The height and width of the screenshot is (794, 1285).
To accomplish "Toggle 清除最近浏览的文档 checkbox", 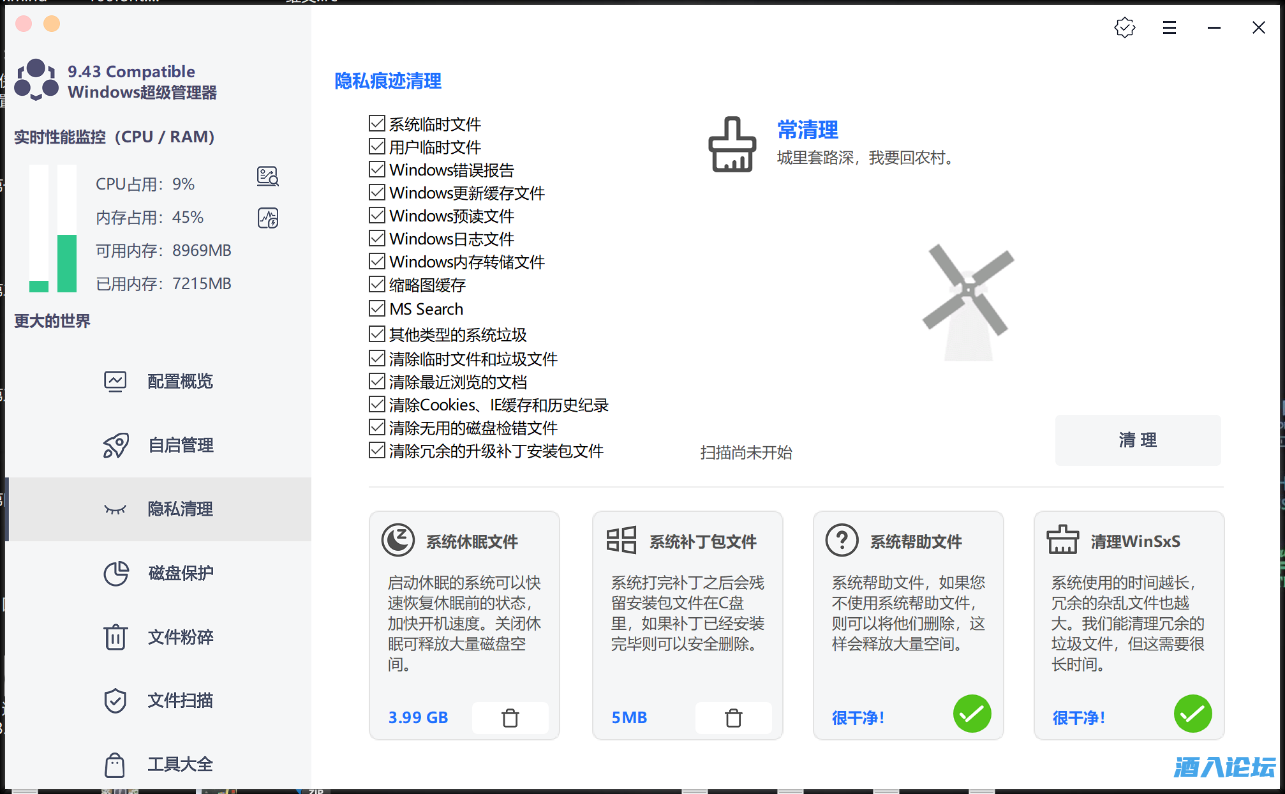I will pos(377,382).
